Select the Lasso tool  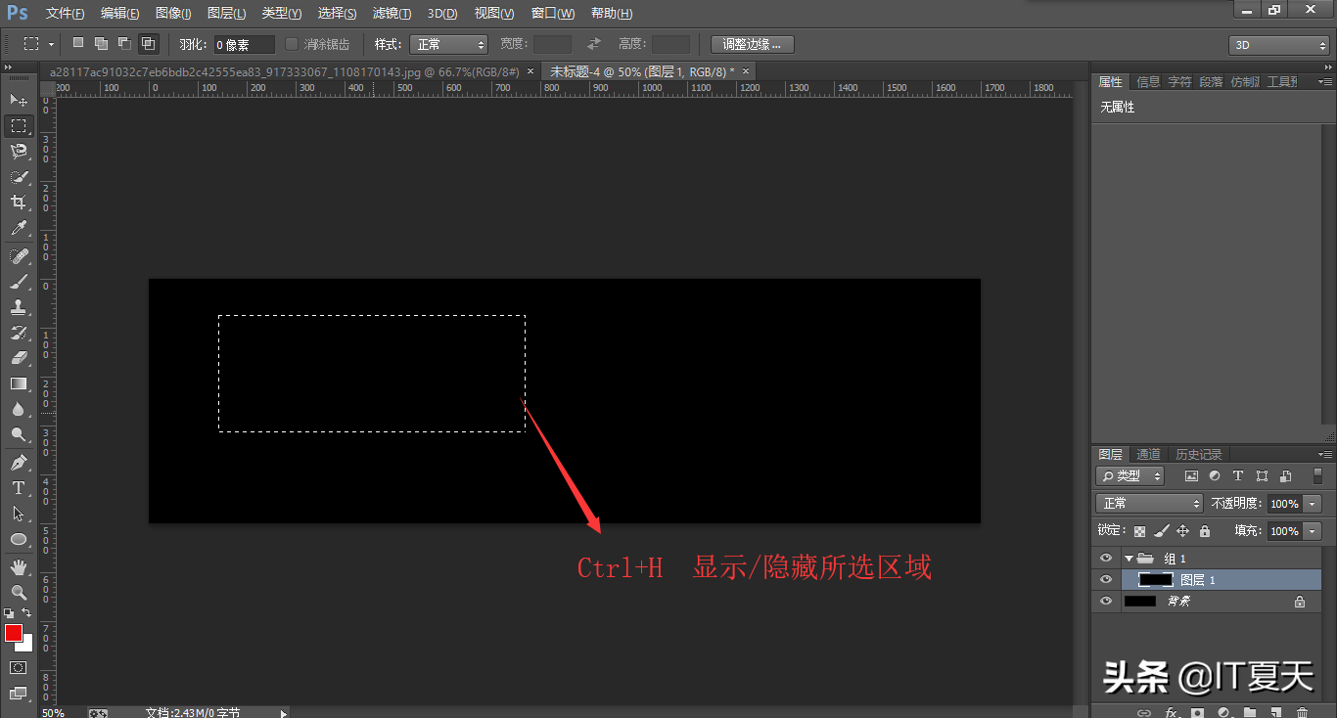click(19, 151)
